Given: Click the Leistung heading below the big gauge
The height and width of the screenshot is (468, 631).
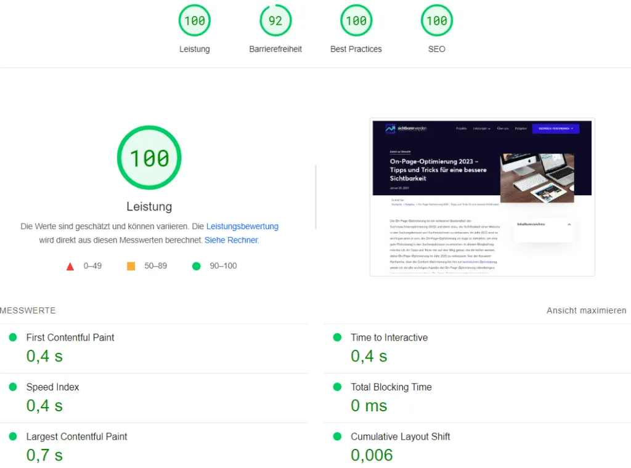Looking at the screenshot, I should click(x=149, y=206).
